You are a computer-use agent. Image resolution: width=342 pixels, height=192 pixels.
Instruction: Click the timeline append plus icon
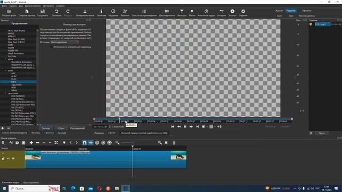tap(32, 142)
